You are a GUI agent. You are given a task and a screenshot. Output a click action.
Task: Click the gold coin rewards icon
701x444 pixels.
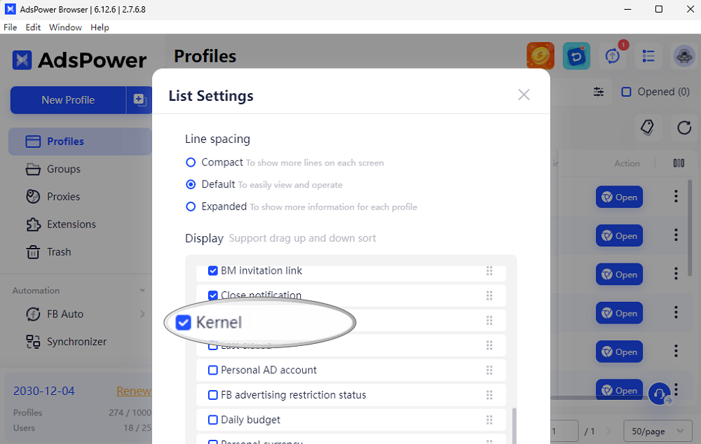pyautogui.click(x=540, y=56)
